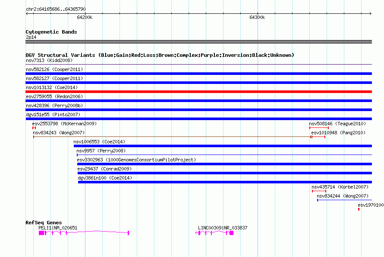
Task: Open variant nsv435714 (Korbel2007) label
Action: point(340,187)
